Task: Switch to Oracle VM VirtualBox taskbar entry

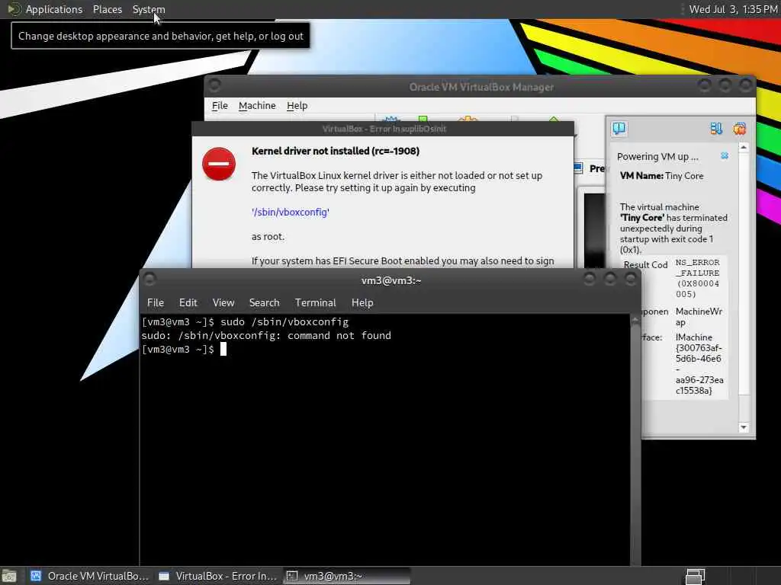Action: (90, 576)
